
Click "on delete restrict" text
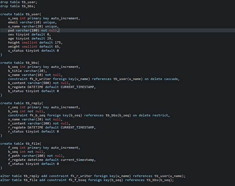(x=150, y=116)
